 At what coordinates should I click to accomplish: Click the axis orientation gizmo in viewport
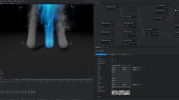coord(1,73)
